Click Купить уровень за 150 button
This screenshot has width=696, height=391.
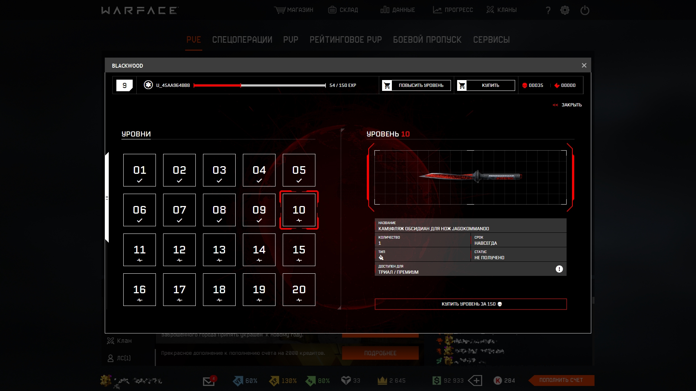[471, 304]
